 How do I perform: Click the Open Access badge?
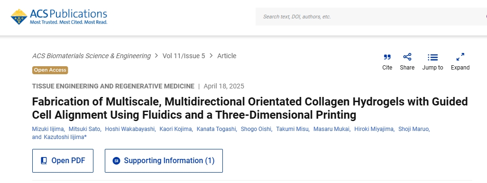click(50, 70)
